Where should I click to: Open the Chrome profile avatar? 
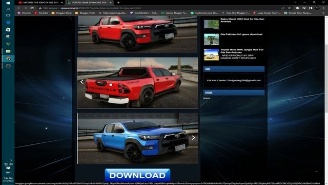coord(317,8)
